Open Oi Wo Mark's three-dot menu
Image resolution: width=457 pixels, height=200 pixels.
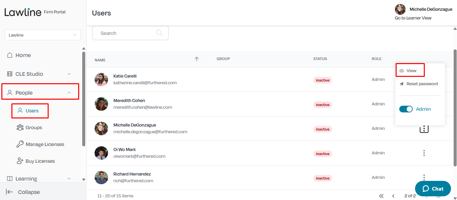424,153
